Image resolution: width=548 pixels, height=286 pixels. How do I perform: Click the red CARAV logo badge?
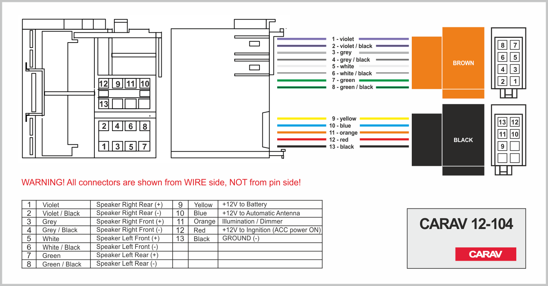pos(485,254)
